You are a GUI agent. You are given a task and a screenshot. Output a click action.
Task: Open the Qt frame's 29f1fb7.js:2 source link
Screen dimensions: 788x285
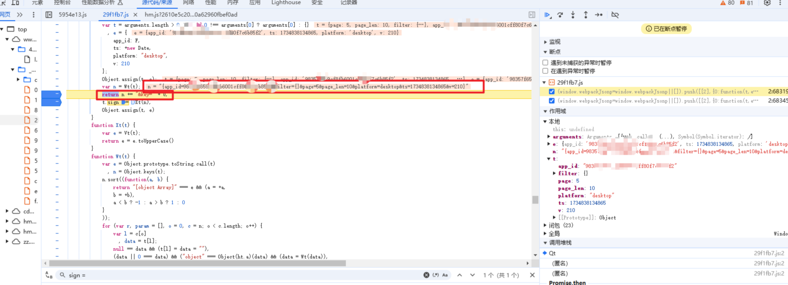tap(769, 253)
